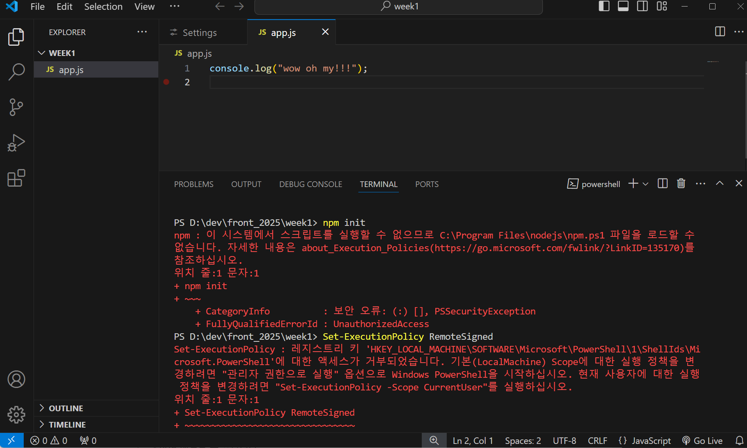Open the Accounts menu in the activity bar
Image resolution: width=747 pixels, height=448 pixels.
point(16,379)
